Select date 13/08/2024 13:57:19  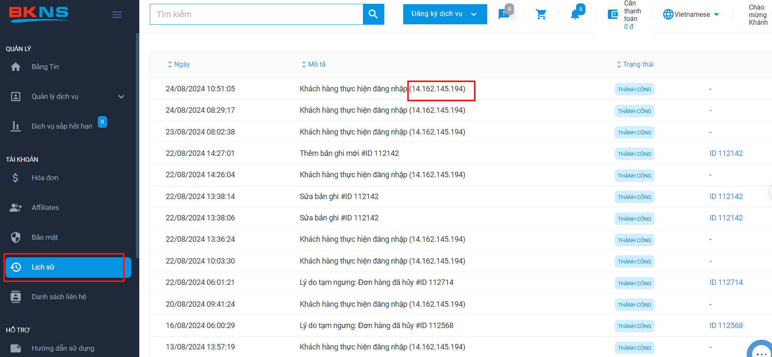[x=200, y=347]
